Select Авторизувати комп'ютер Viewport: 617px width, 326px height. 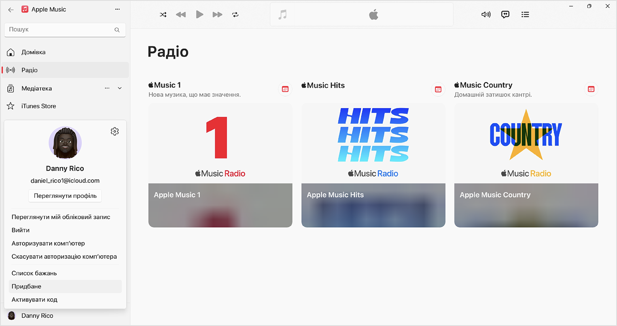tap(65, 243)
